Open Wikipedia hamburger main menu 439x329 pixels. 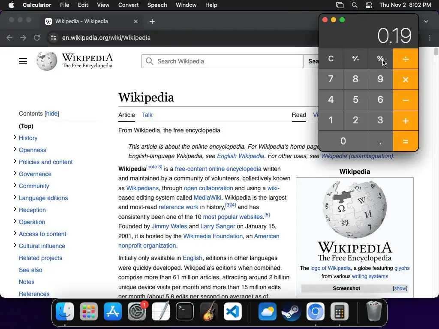pos(23,61)
